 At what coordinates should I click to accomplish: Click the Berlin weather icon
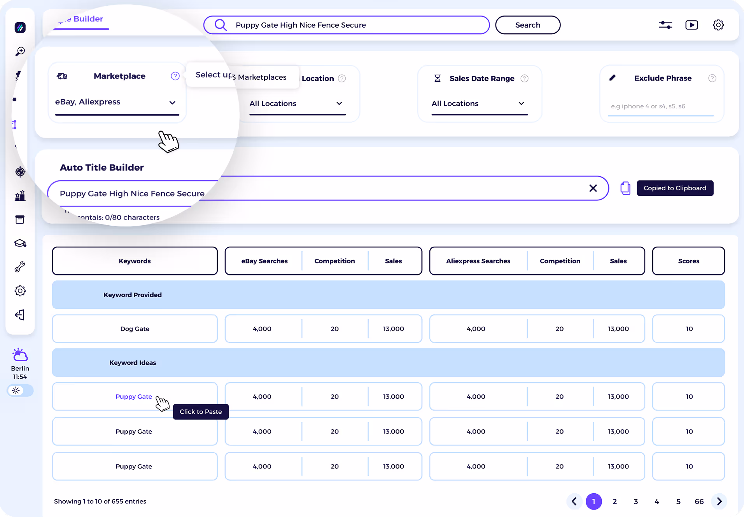(x=20, y=355)
